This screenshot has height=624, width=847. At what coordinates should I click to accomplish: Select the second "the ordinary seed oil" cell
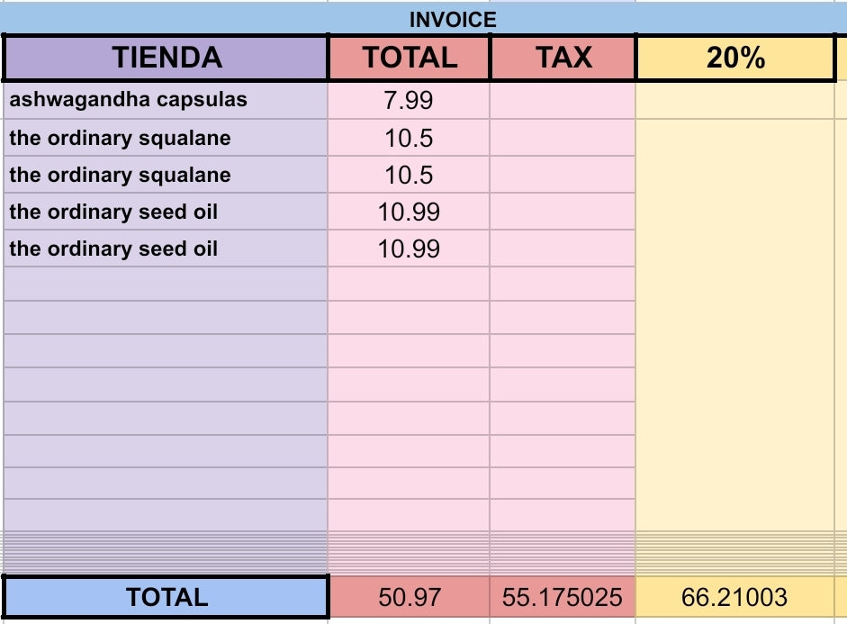pos(166,249)
